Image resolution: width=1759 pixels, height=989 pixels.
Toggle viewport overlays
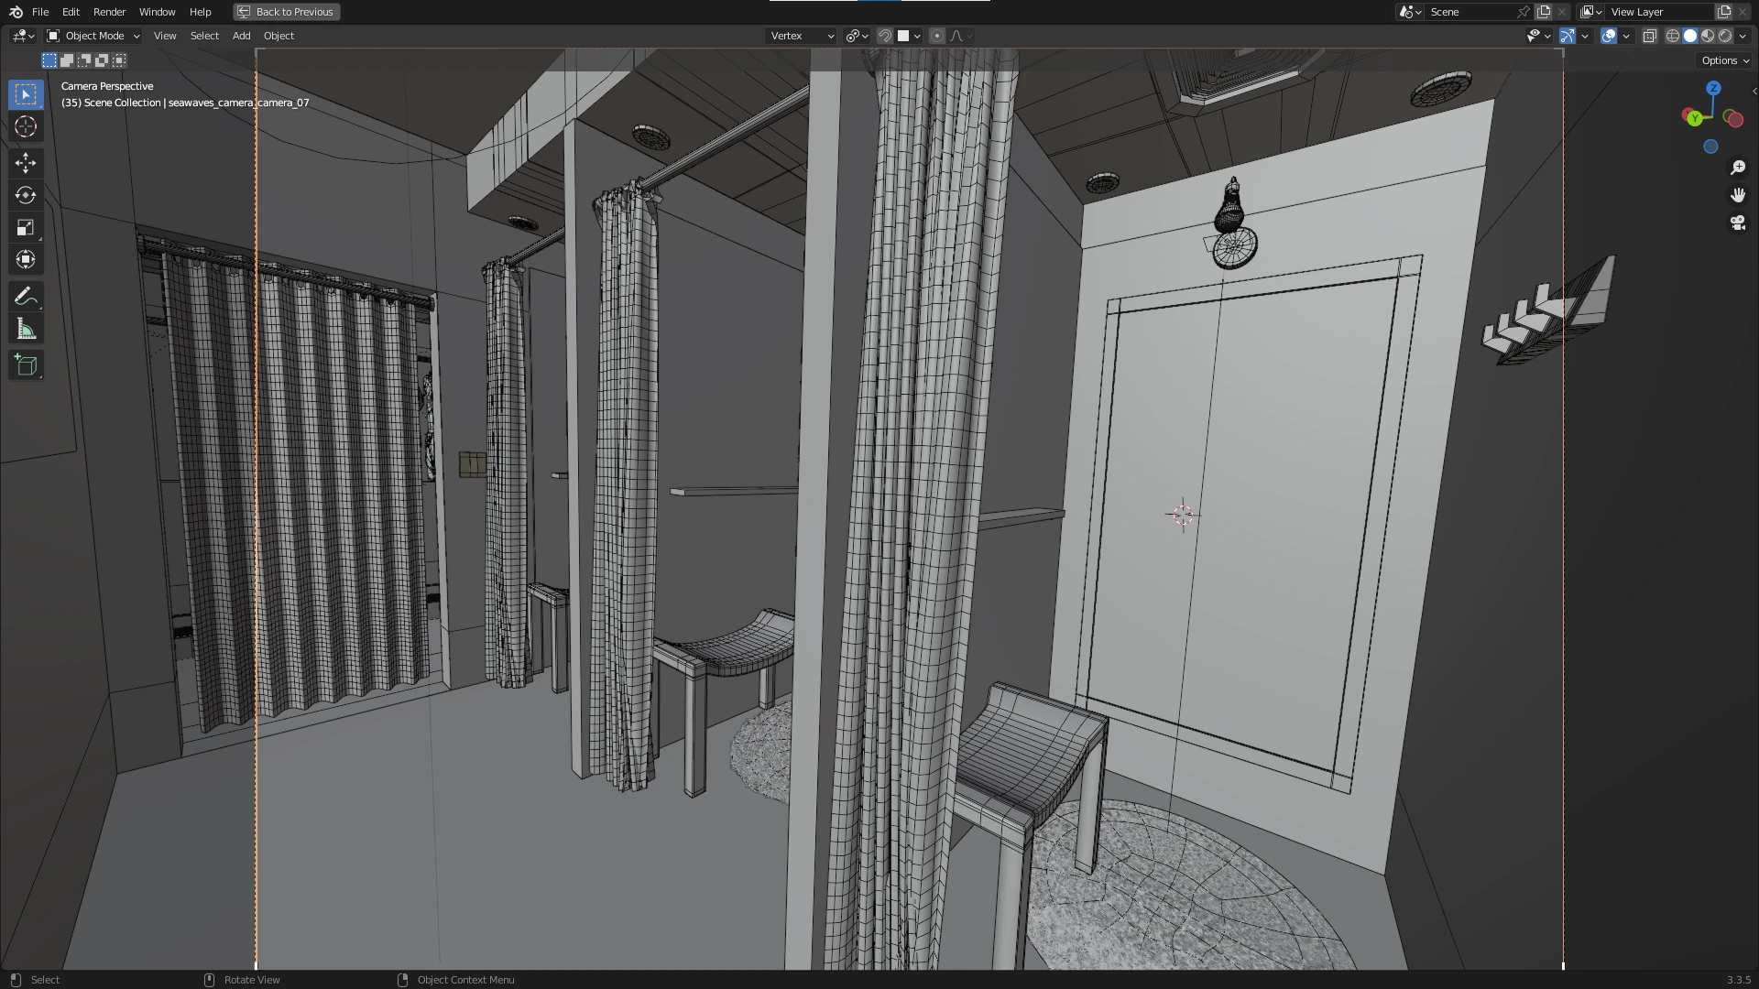pyautogui.click(x=1609, y=36)
